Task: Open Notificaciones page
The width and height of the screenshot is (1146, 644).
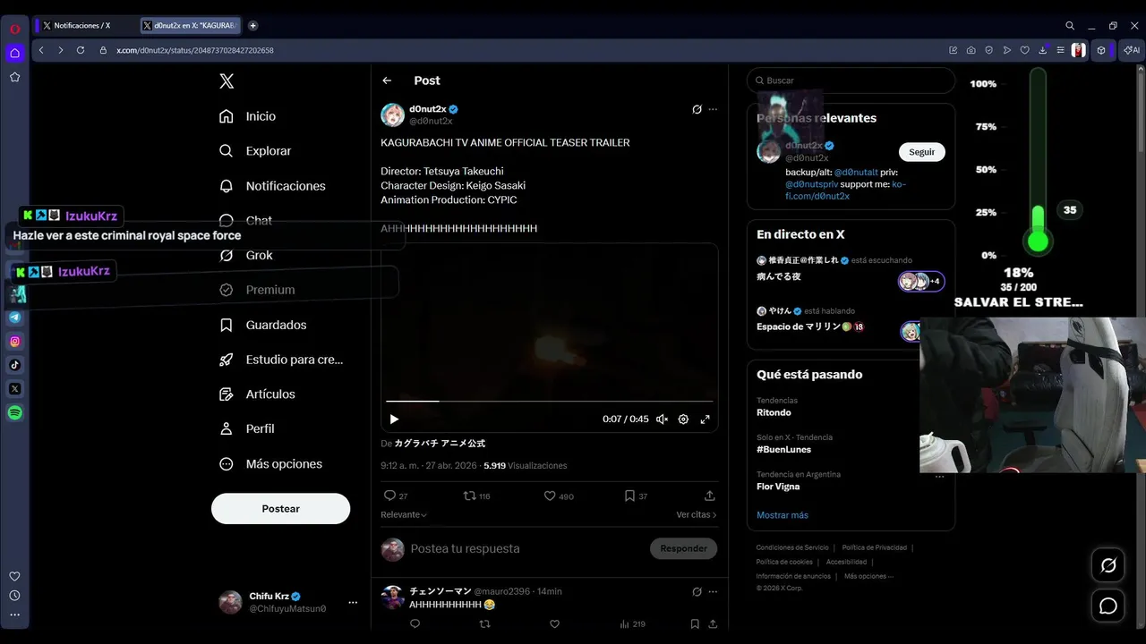Action: coord(273,186)
